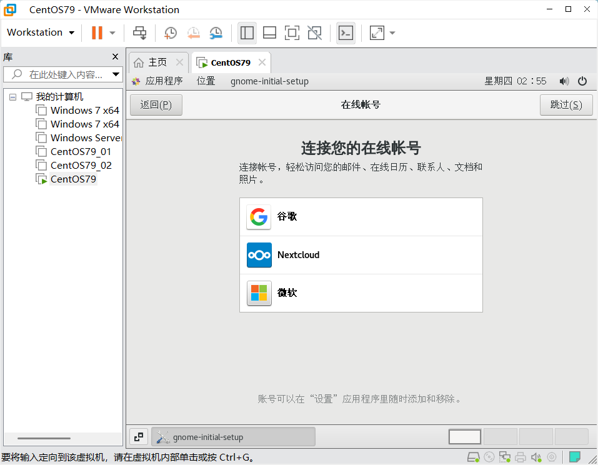
Task: Choose the 谷歌 Google account option
Action: [x=361, y=217]
